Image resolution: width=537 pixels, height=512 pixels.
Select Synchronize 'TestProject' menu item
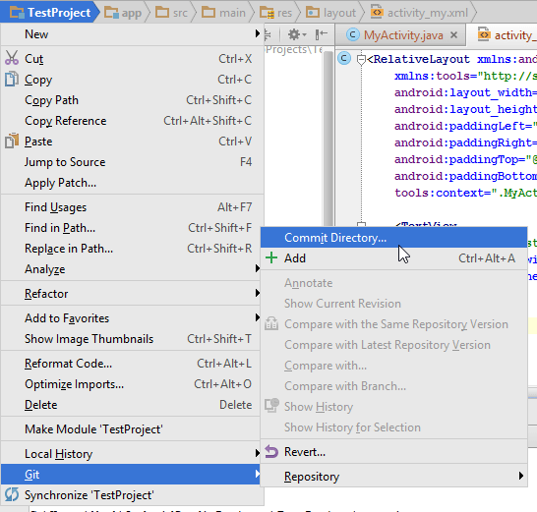[x=132, y=495]
